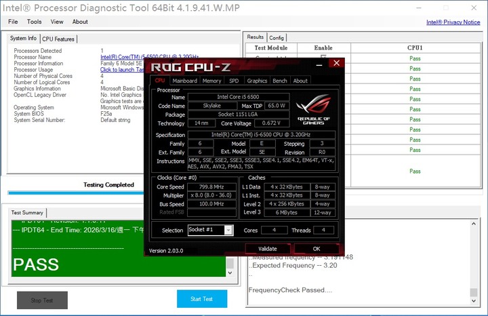Switch to the CPU Features tab
The width and height of the screenshot is (488, 316).
point(58,39)
